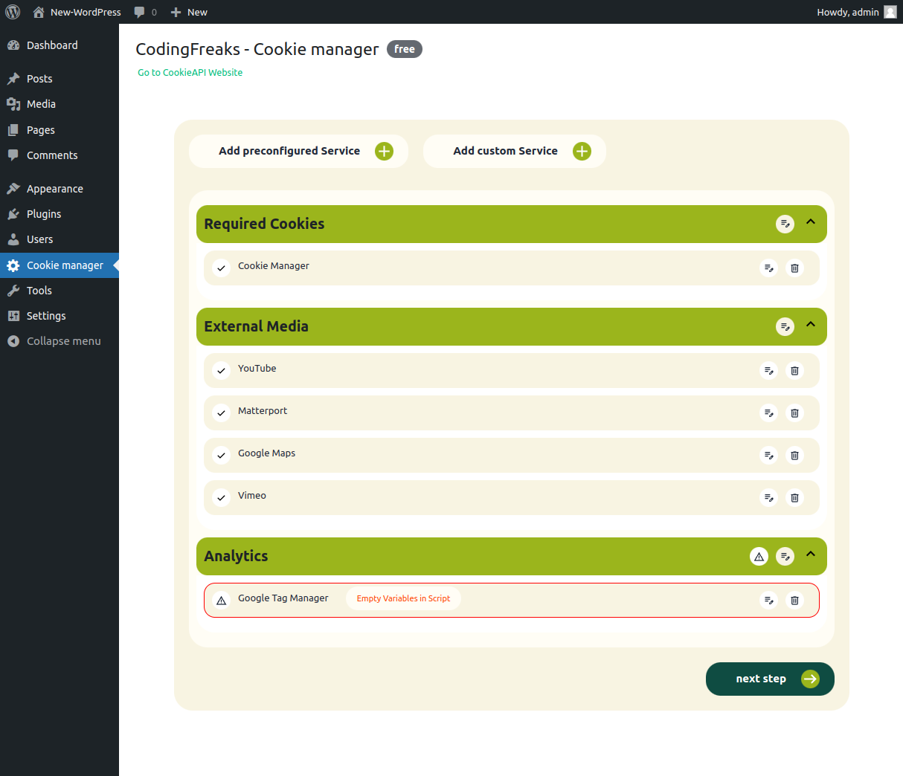This screenshot has height=776, width=903.
Task: Delete the Google Tag Manager service
Action: [x=794, y=601]
